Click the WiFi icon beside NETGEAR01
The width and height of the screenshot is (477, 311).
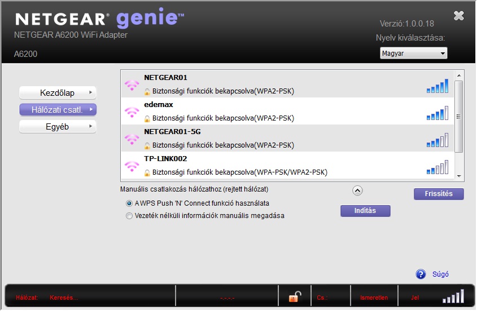pyautogui.click(x=132, y=85)
